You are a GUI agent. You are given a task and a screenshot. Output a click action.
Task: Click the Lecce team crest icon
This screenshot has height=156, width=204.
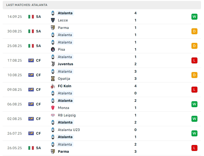53,20
